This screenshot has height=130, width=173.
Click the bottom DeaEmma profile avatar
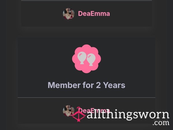(69, 111)
